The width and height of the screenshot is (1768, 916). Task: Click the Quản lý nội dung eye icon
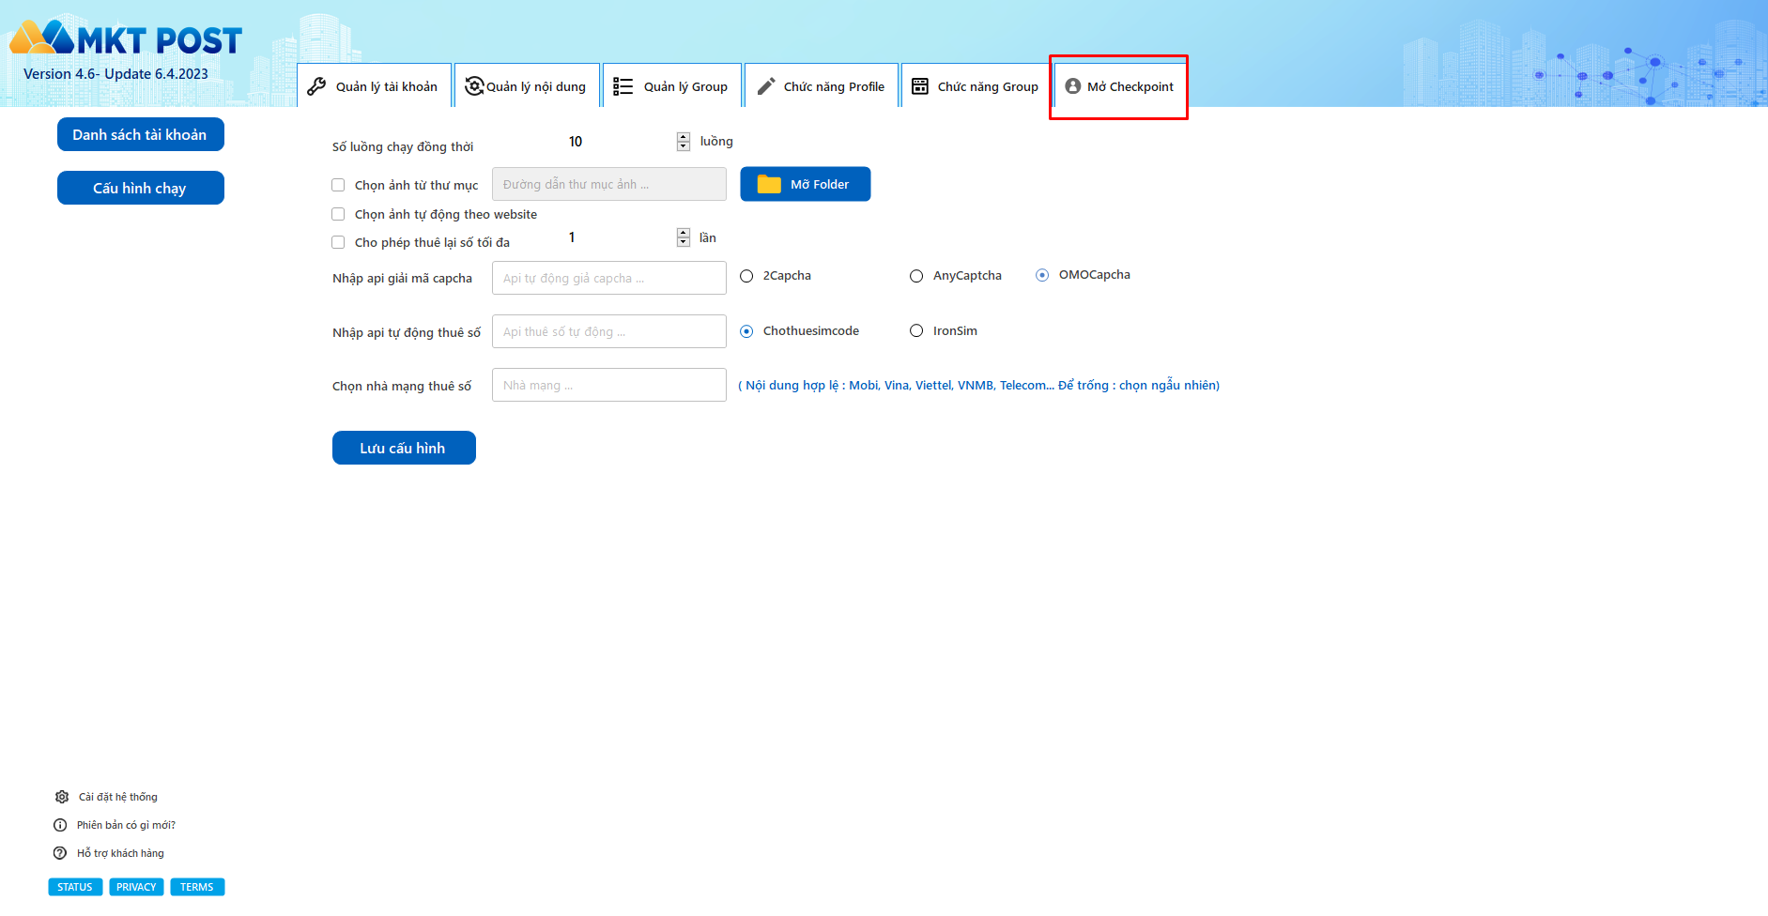(x=474, y=86)
